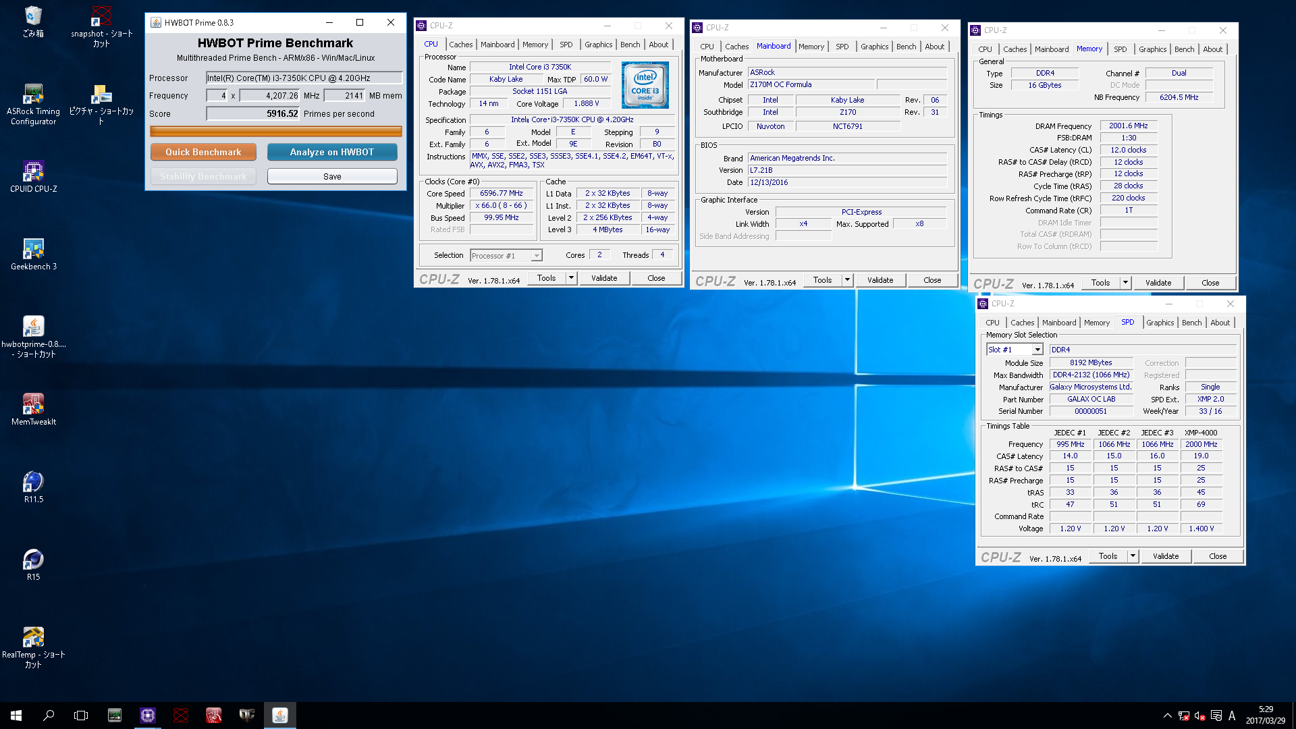Show hidden system tray icons
This screenshot has width=1296, height=729.
[1168, 715]
